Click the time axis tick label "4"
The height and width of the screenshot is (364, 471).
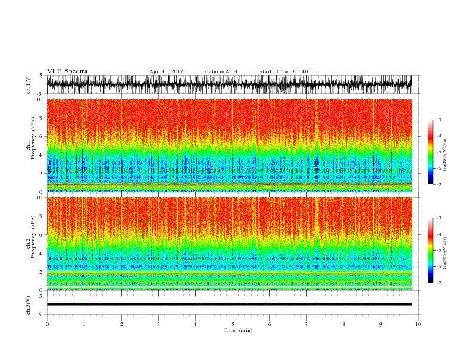coord(195,324)
